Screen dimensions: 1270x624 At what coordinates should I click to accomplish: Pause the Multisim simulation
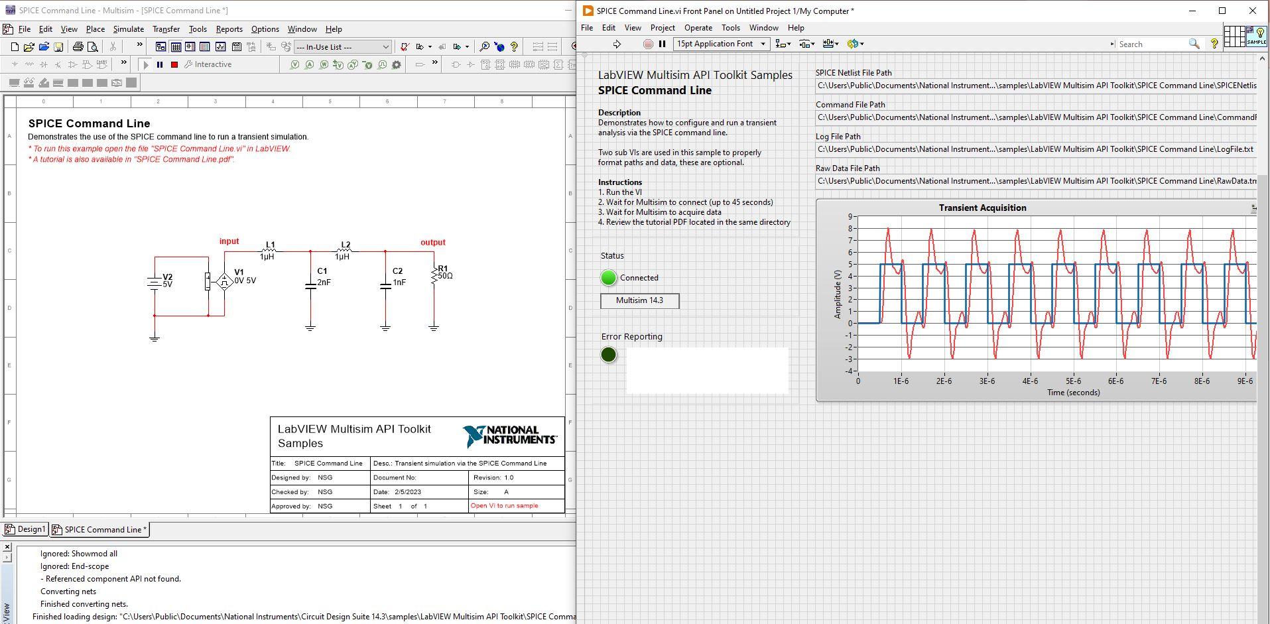(x=160, y=64)
